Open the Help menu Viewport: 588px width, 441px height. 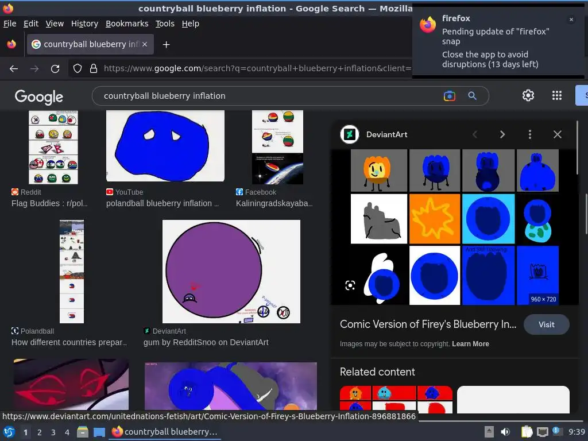coord(191,24)
